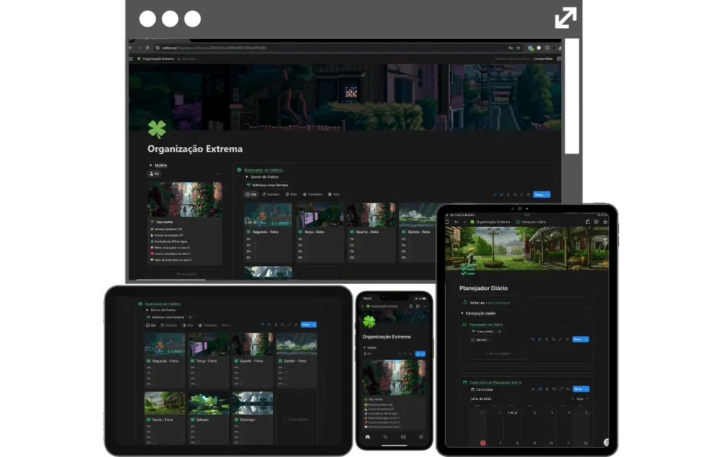Tap the compose icon in the phone's bottom bar
Viewport: 722px width, 457px height.
(x=421, y=437)
